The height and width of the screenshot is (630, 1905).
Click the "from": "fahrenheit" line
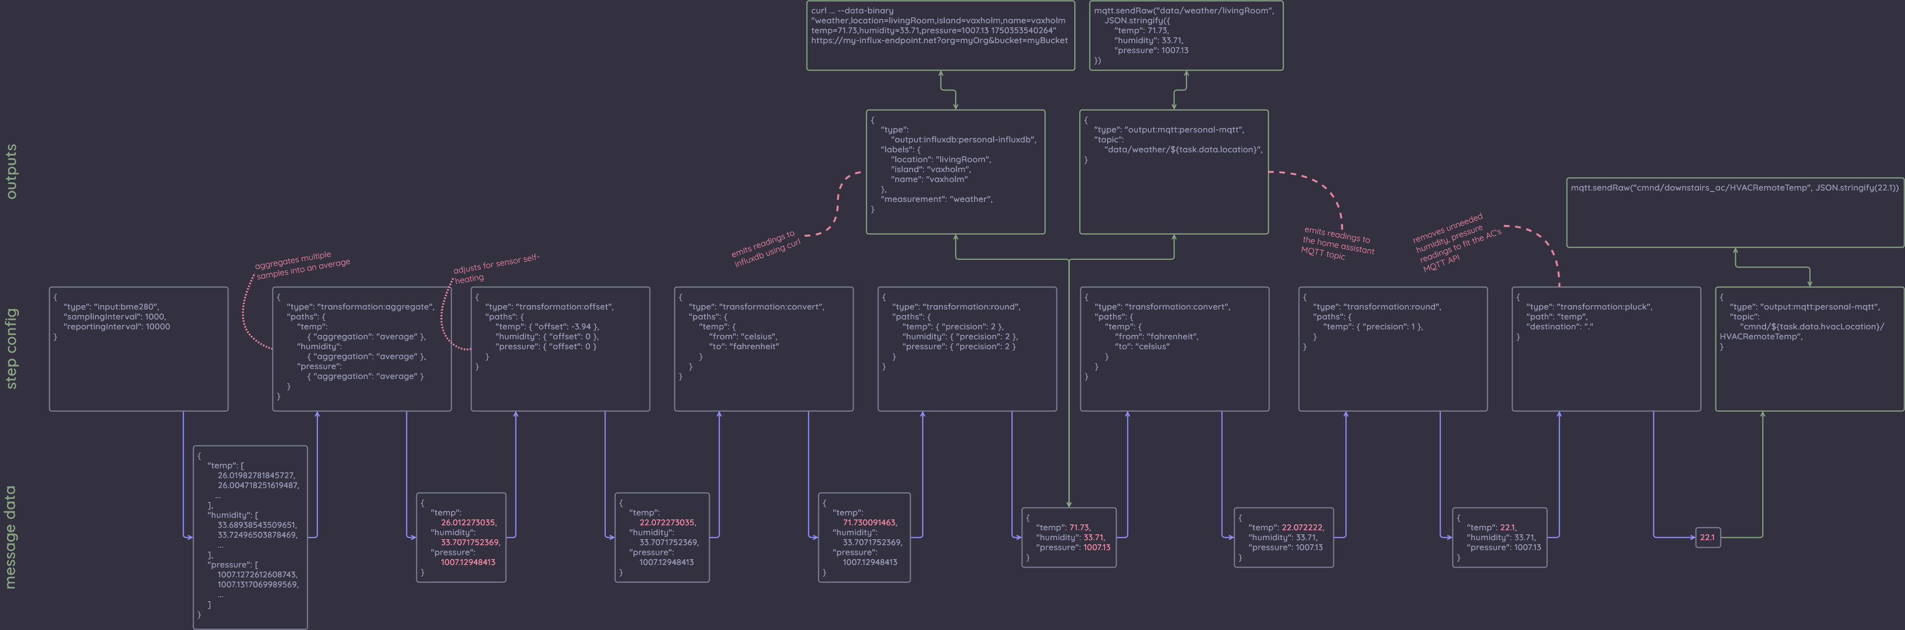[x=1157, y=336]
